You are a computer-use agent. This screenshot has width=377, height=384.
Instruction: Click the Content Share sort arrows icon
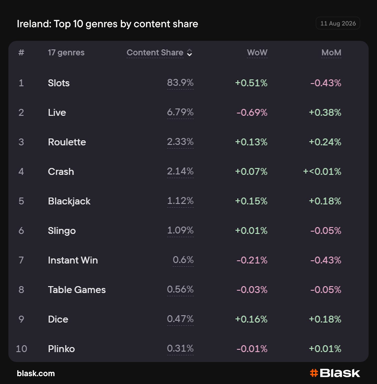[190, 53]
